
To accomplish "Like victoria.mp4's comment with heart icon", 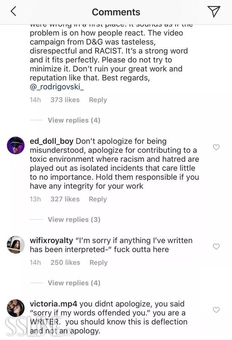I will point(216,310).
